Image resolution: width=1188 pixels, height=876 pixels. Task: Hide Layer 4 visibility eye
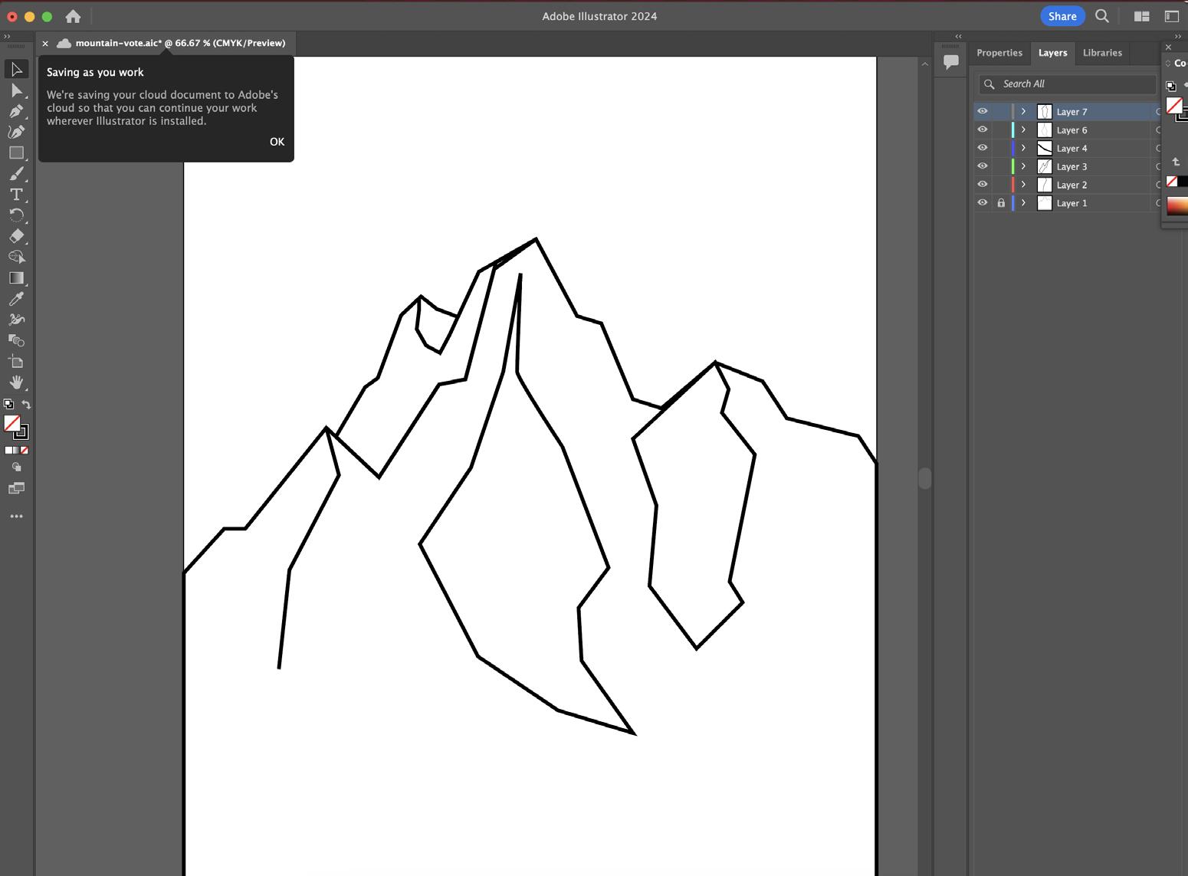[983, 148]
